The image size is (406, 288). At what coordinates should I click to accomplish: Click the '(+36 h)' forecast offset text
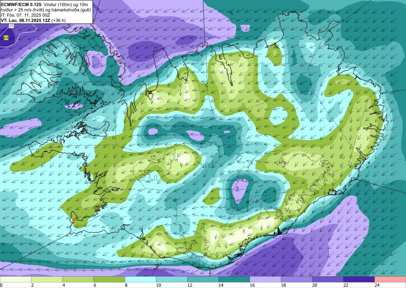coord(58,20)
